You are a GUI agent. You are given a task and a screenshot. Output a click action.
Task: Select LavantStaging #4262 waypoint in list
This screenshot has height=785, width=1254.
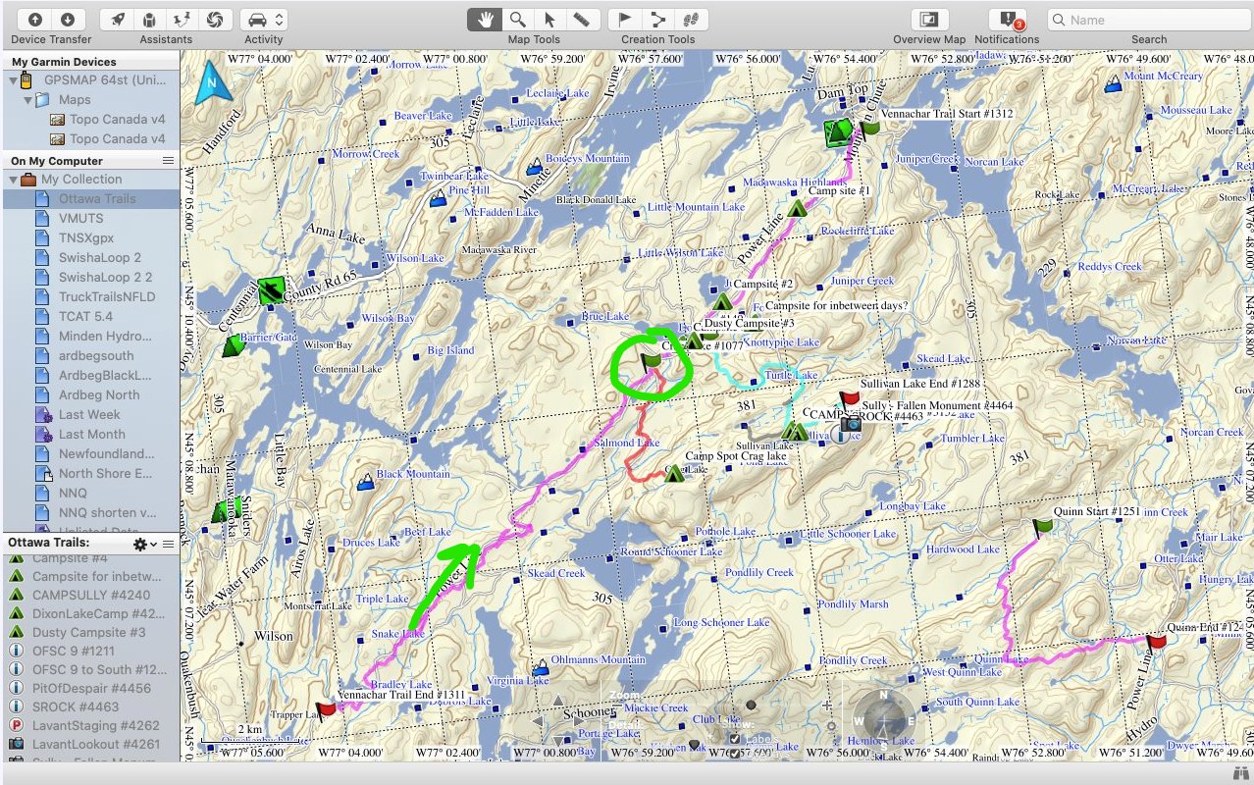(90, 725)
